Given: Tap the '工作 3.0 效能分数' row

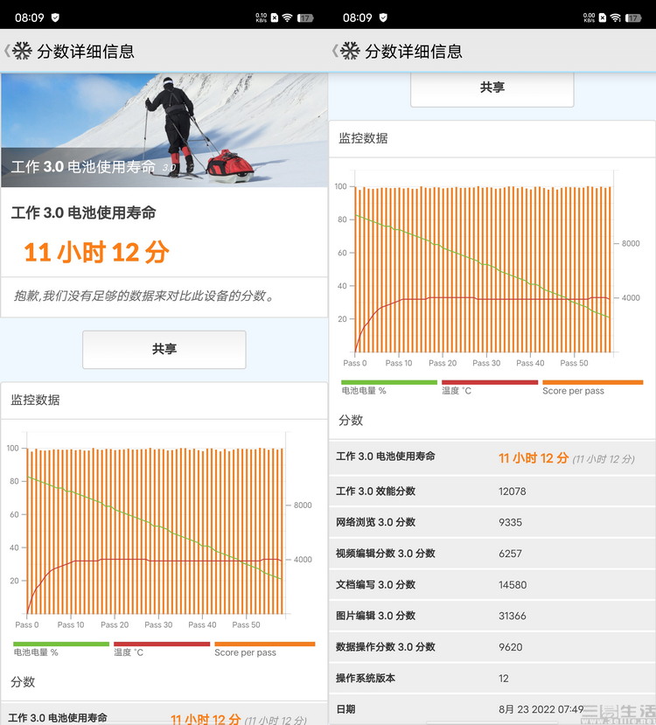Looking at the screenshot, I should click(492, 491).
